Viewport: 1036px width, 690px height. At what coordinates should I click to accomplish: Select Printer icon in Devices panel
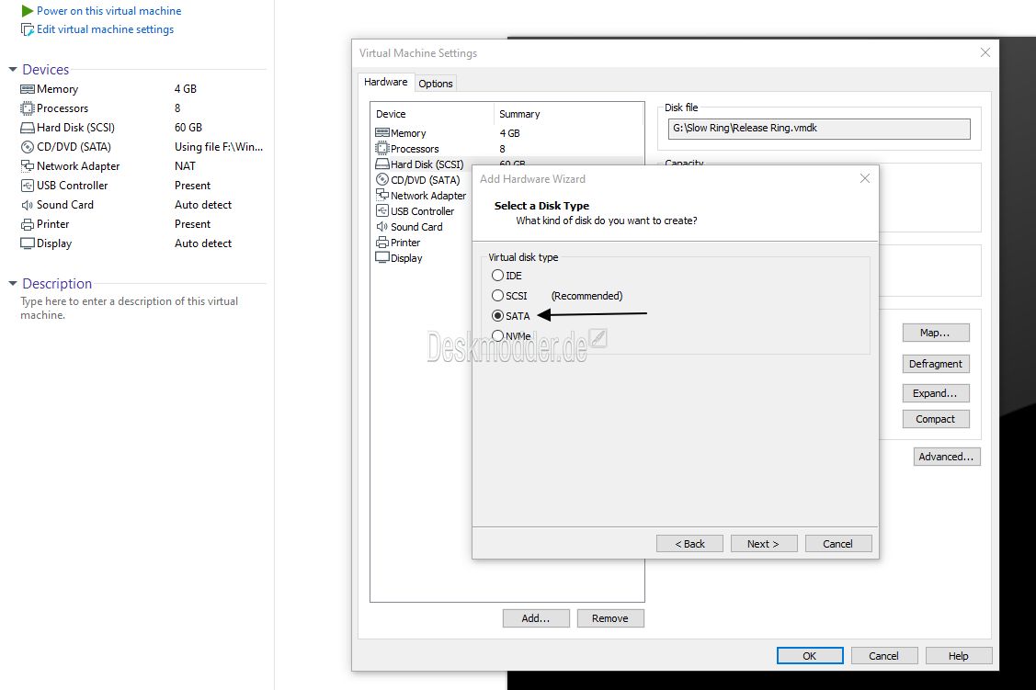coord(27,224)
